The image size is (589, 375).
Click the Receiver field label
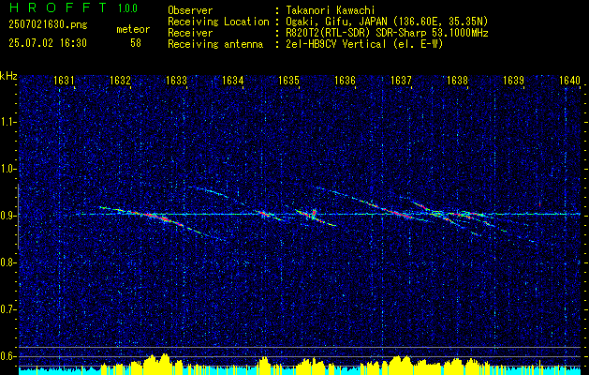click(x=190, y=33)
